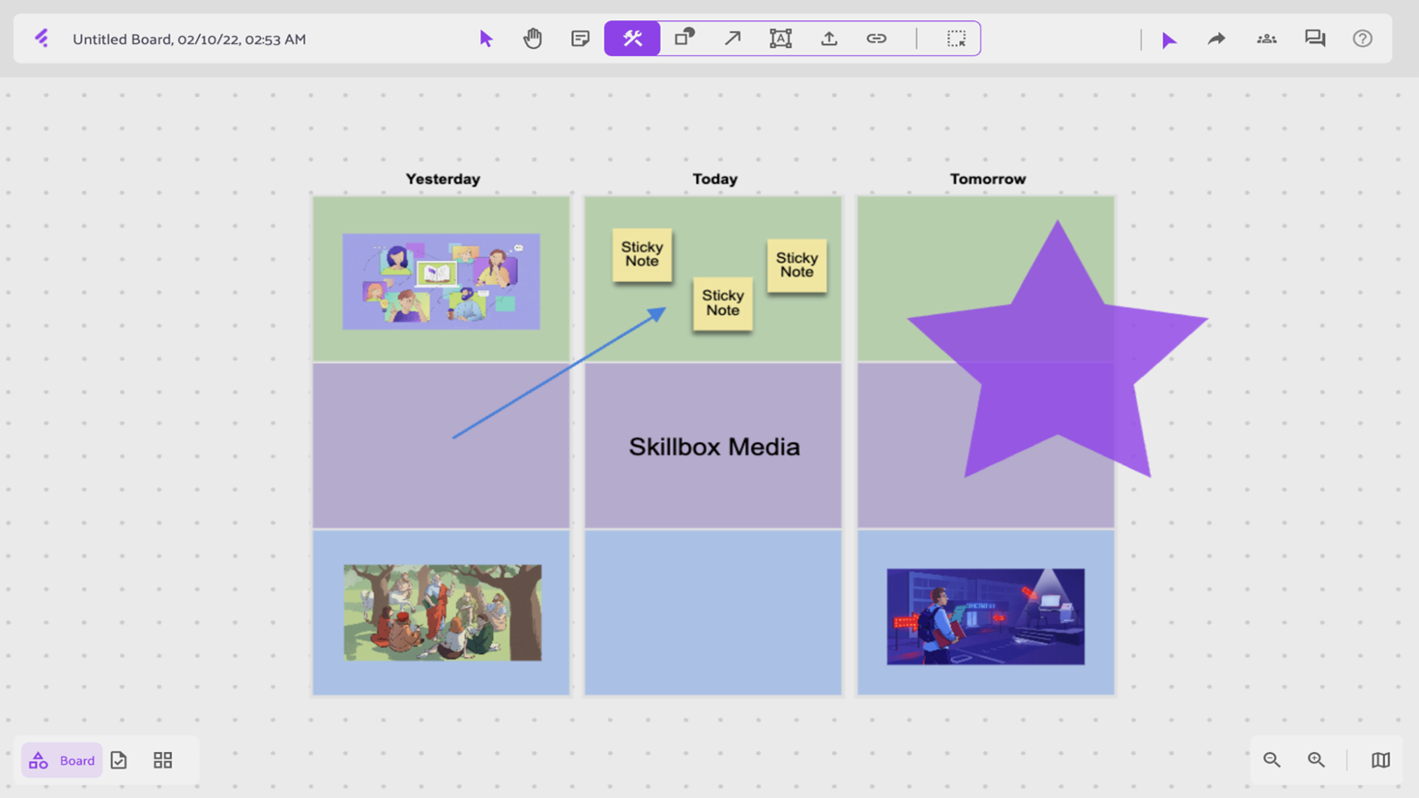Select the pointer cursor tool

point(486,39)
